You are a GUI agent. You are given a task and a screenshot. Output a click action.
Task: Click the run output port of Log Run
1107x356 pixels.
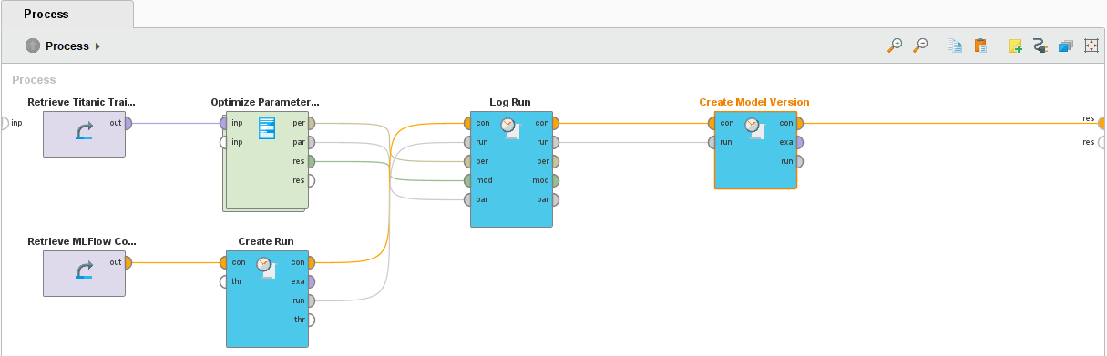(555, 142)
